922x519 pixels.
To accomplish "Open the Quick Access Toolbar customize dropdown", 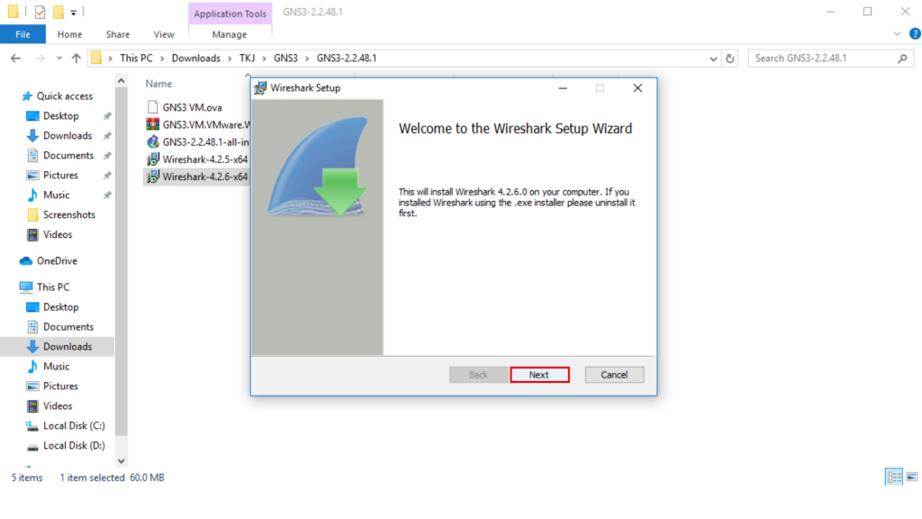I will coord(73,13).
